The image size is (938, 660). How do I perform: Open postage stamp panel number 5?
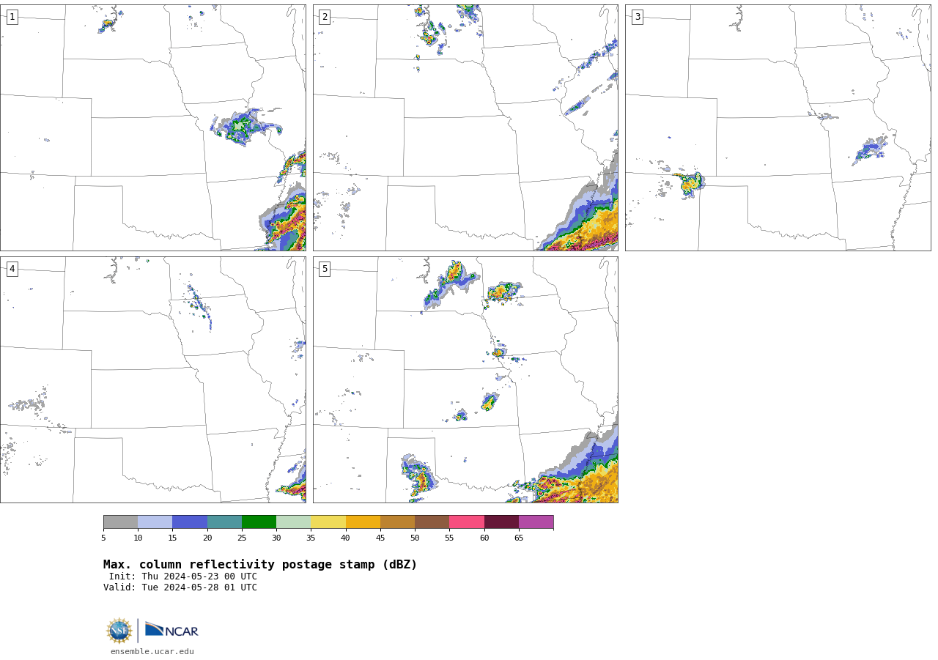[465, 379]
